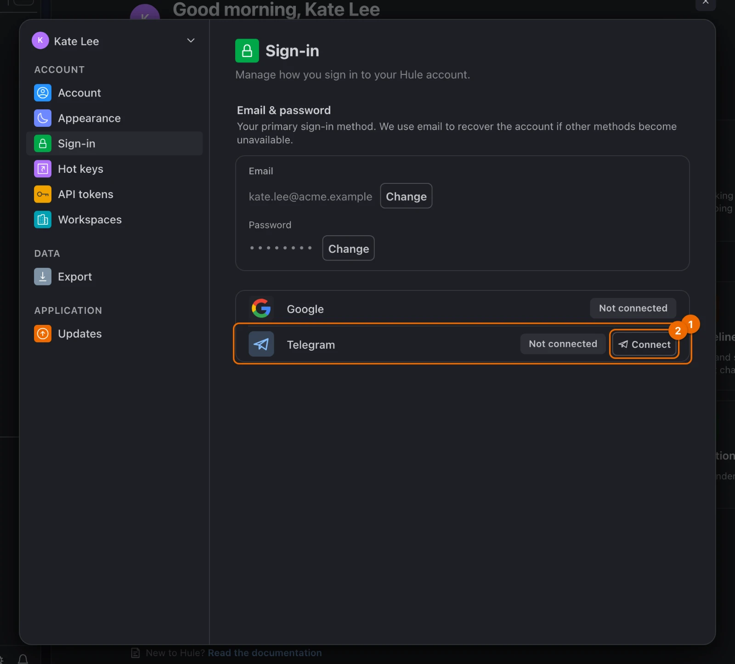
Task: Click the Google sign-in row label
Action: [x=305, y=309]
